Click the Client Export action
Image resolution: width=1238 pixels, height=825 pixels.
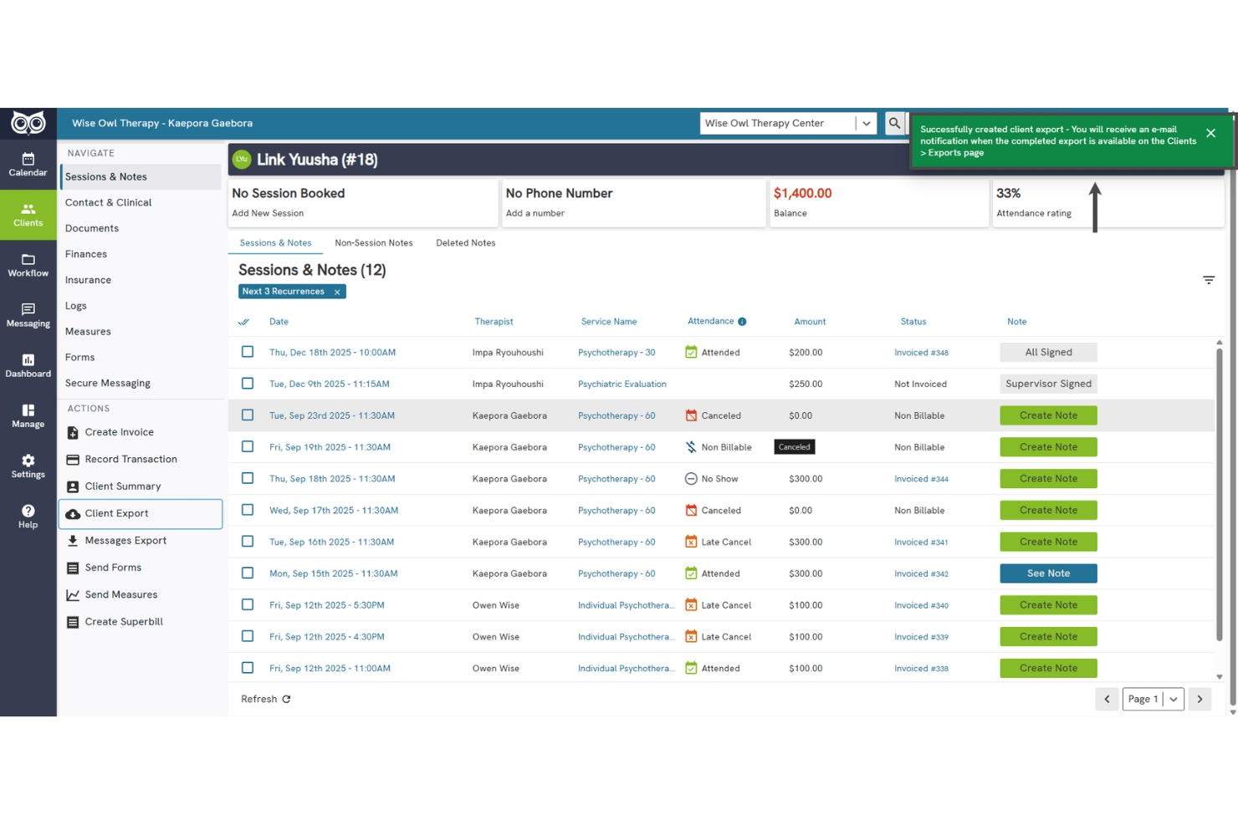[141, 513]
